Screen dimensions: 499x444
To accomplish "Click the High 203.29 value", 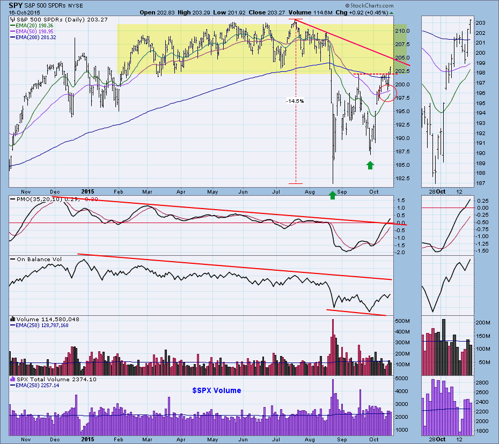I will (x=194, y=13).
